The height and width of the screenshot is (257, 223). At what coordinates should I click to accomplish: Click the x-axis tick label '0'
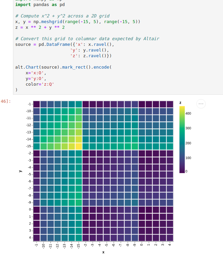click(x=142, y=245)
